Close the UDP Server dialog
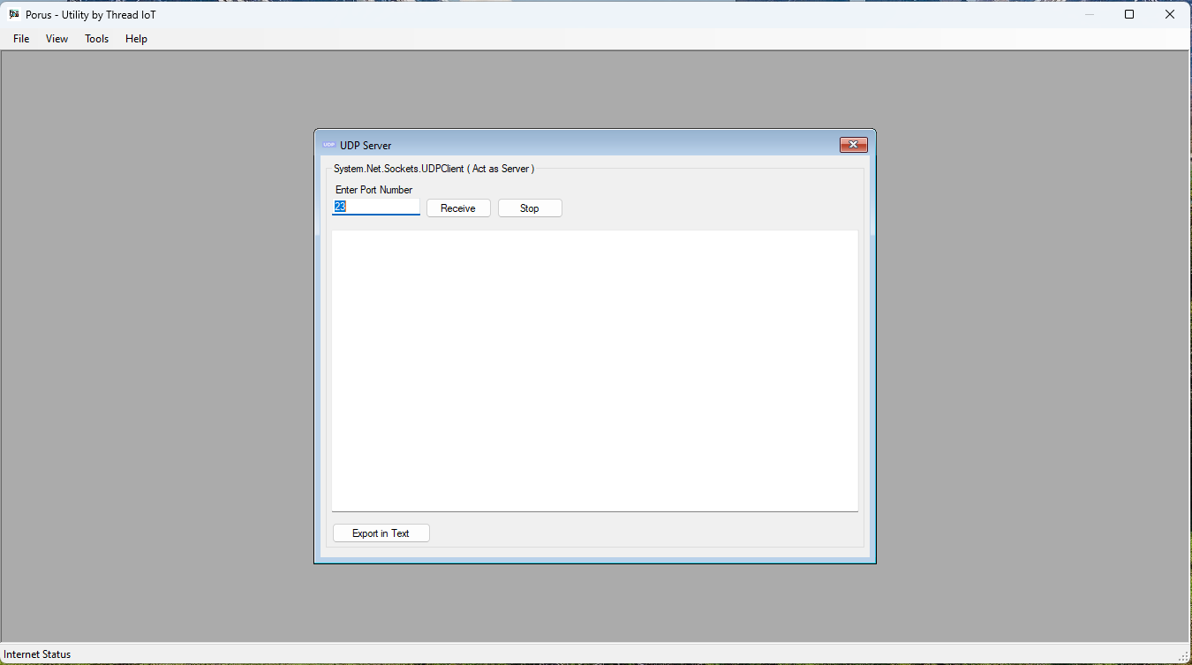 click(853, 144)
